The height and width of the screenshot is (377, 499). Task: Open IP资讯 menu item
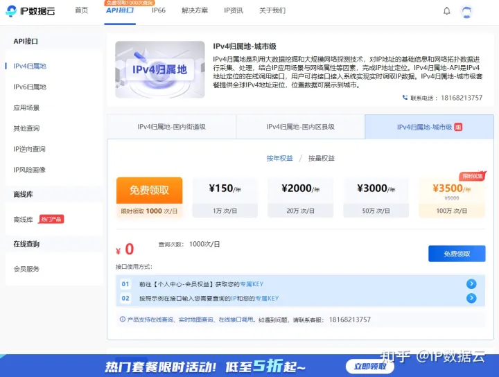(x=234, y=10)
